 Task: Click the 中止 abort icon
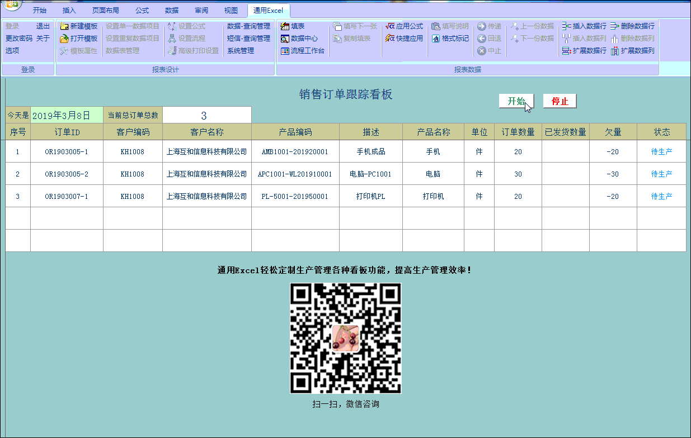(x=482, y=51)
